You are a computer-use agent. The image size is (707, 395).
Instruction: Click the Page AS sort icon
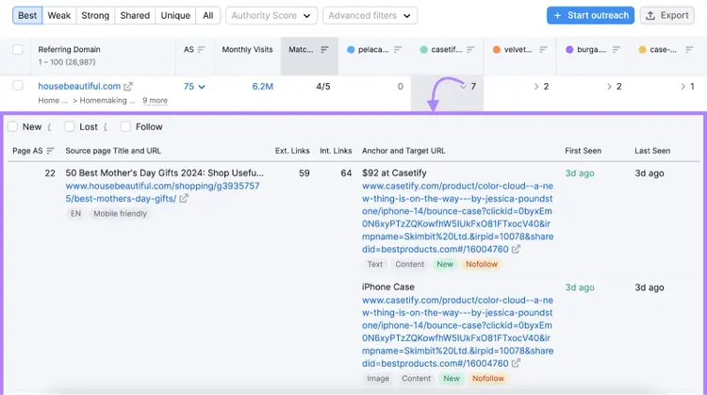[x=50, y=151]
